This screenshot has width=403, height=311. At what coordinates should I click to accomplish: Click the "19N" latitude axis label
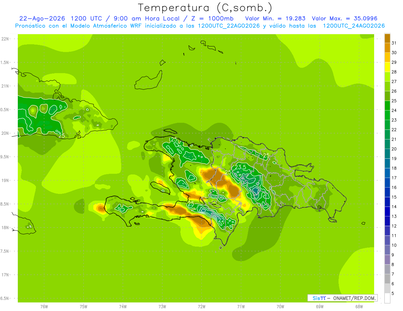coord(5,180)
